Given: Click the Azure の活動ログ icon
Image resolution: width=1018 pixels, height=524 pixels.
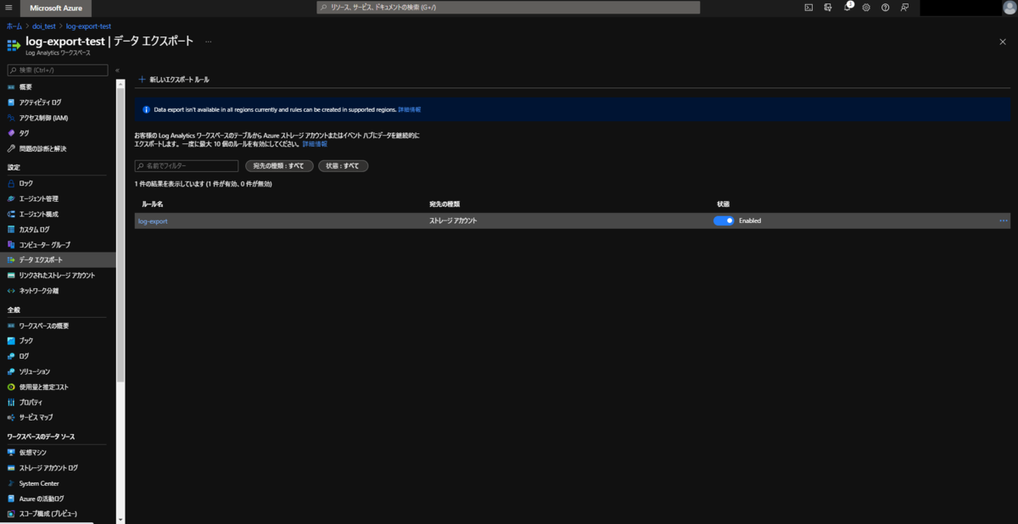Looking at the screenshot, I should click(11, 499).
